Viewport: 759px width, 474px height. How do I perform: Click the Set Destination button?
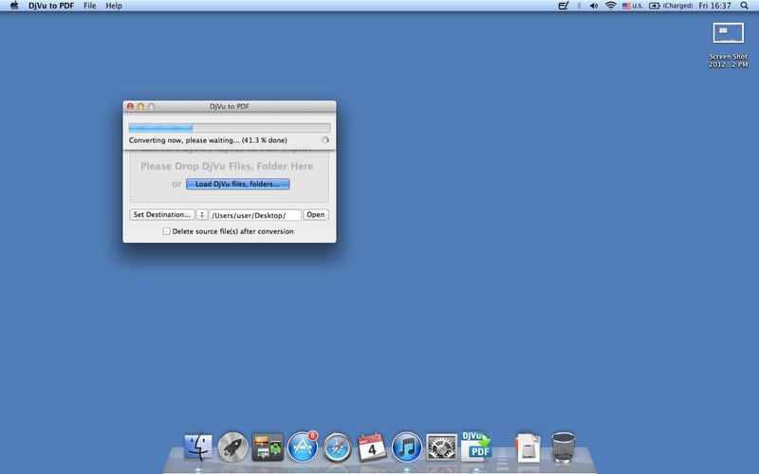click(x=162, y=215)
